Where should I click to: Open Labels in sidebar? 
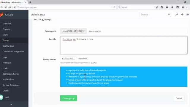(x=6, y=90)
